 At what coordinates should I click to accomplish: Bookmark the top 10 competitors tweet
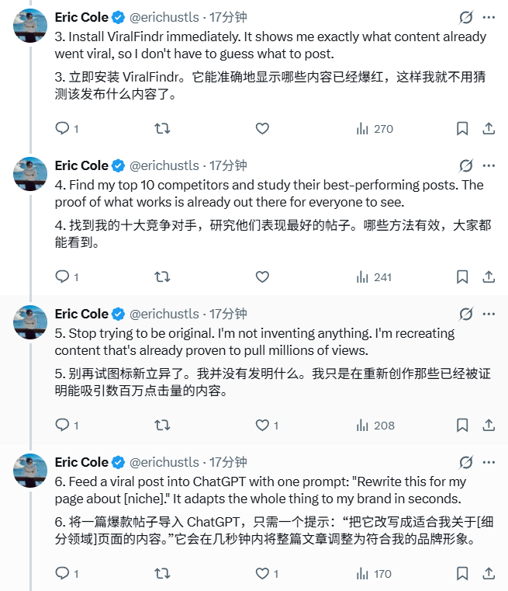coord(462,277)
